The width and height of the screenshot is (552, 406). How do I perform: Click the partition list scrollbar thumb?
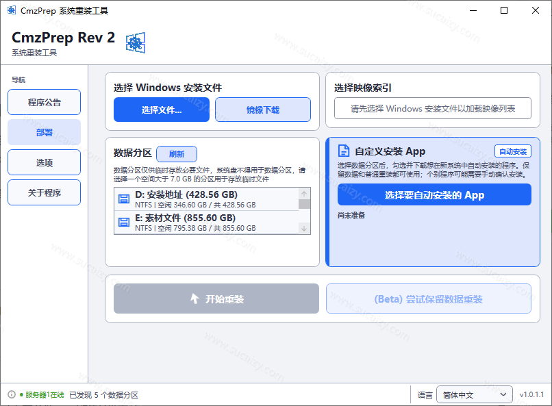(304, 204)
